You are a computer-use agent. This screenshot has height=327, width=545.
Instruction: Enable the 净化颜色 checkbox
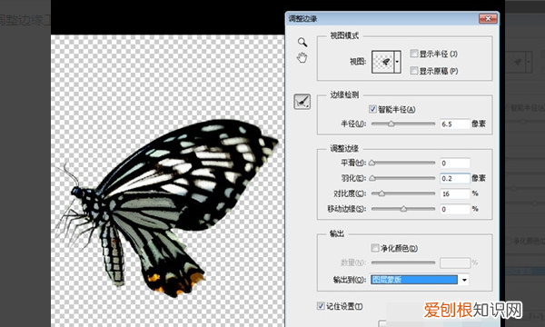pyautogui.click(x=374, y=248)
